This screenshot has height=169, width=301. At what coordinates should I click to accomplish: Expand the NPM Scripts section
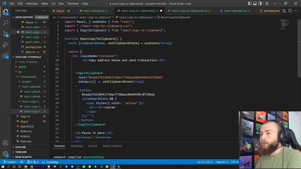pyautogui.click(x=30, y=157)
